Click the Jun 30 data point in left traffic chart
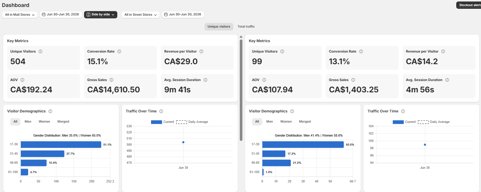 183,142
